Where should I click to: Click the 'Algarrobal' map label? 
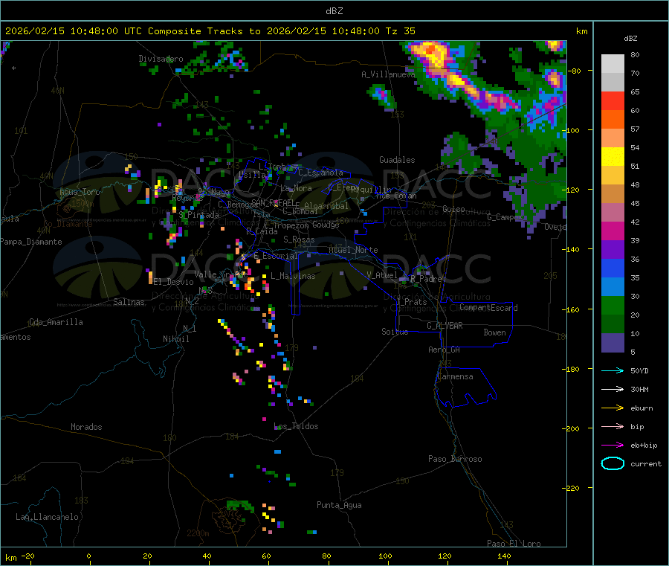[x=326, y=206]
